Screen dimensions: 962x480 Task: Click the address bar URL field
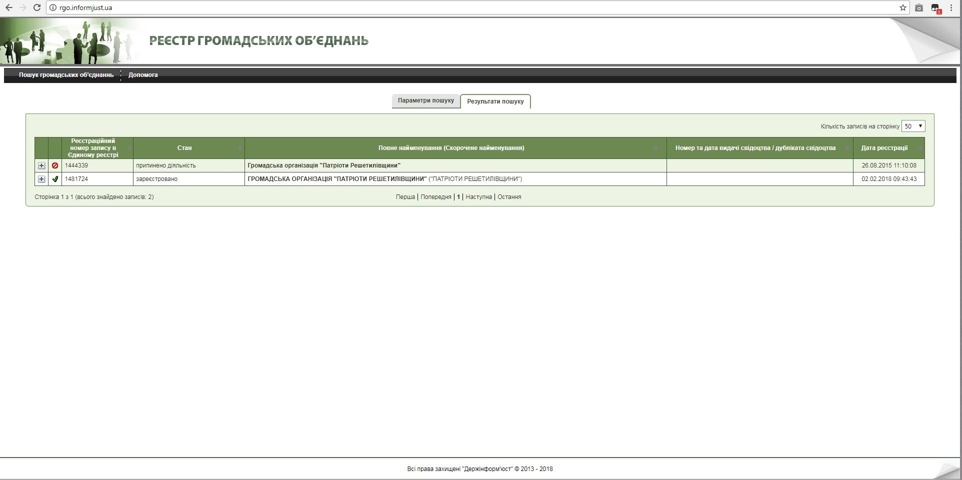tap(450, 8)
